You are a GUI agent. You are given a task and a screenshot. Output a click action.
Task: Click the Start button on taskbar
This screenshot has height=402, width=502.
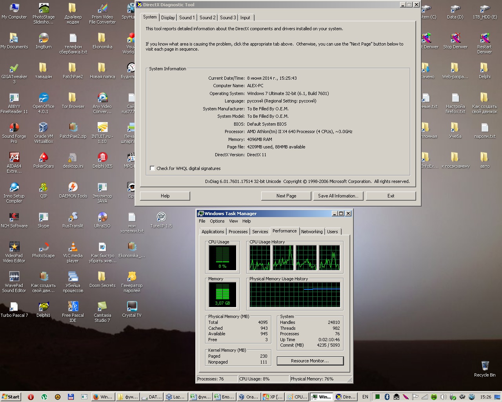(11, 397)
